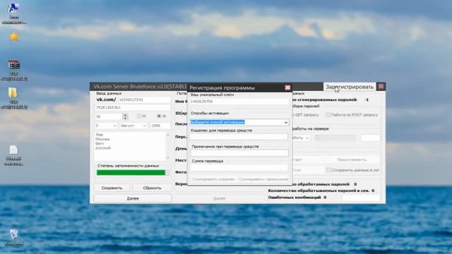Click the text list's scroll up arrow
Screen dimensions: 452x254
click(168, 135)
